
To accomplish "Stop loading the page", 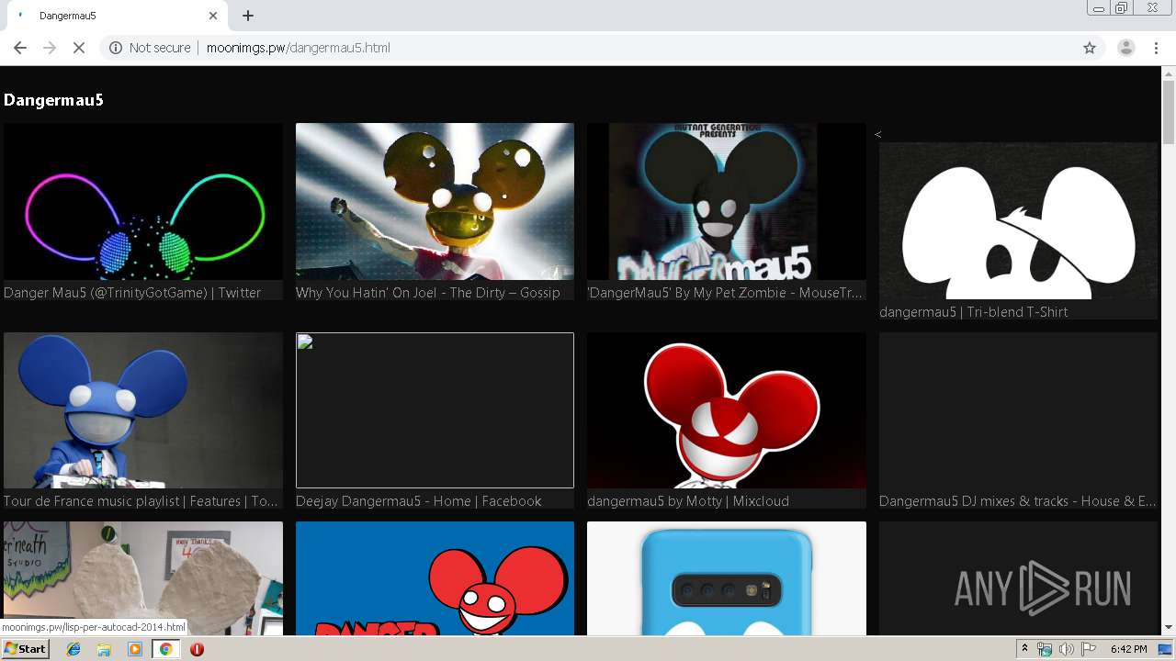I will [x=79, y=48].
